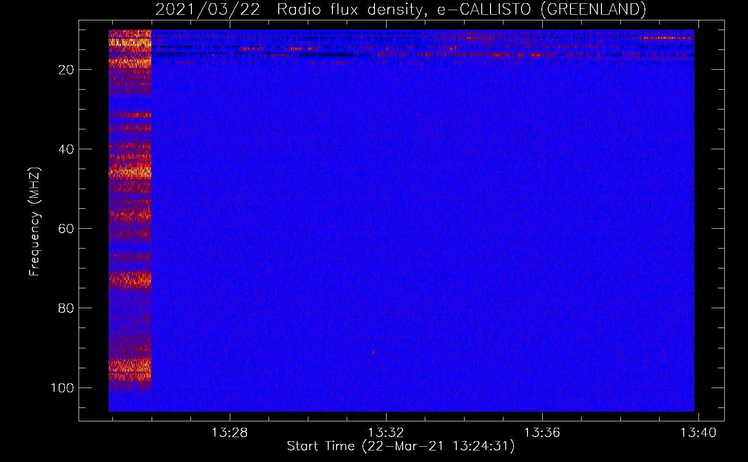This screenshot has width=748, height=462.
Task: Click the 60 MHz frequency tick label
Action: (66, 229)
